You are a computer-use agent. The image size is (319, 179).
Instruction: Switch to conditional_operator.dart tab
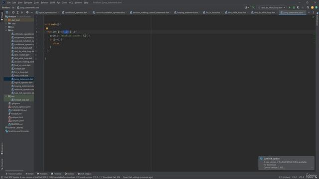click(x=76, y=12)
